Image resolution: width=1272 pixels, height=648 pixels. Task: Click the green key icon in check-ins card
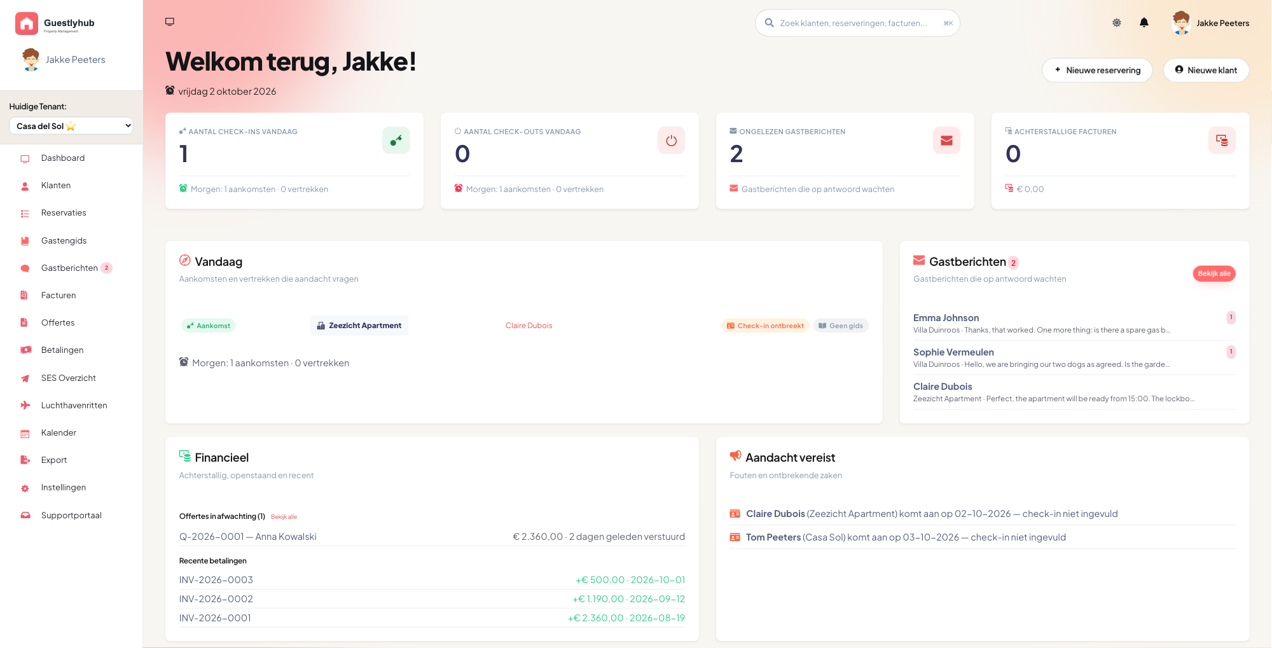pos(396,141)
